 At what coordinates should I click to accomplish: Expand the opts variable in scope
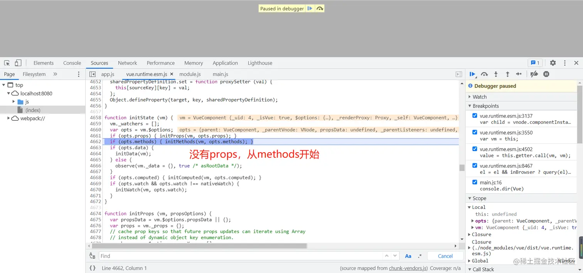[473, 221]
